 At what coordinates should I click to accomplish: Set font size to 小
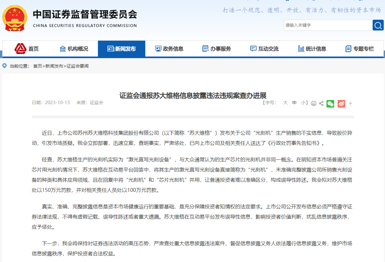coord(303,103)
